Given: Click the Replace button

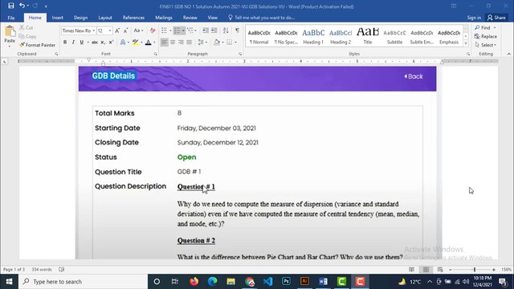Looking at the screenshot, I should click(x=486, y=36).
